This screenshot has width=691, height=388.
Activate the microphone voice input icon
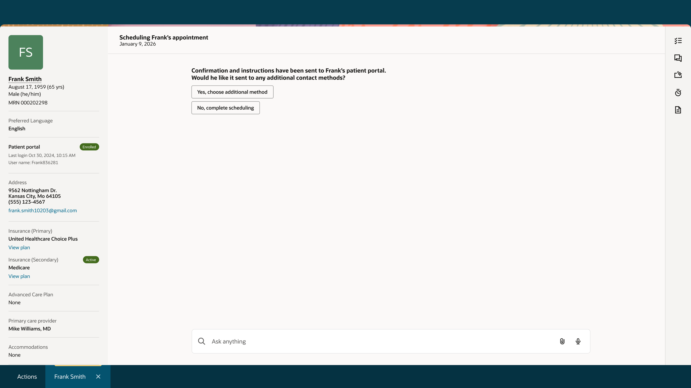(578, 341)
